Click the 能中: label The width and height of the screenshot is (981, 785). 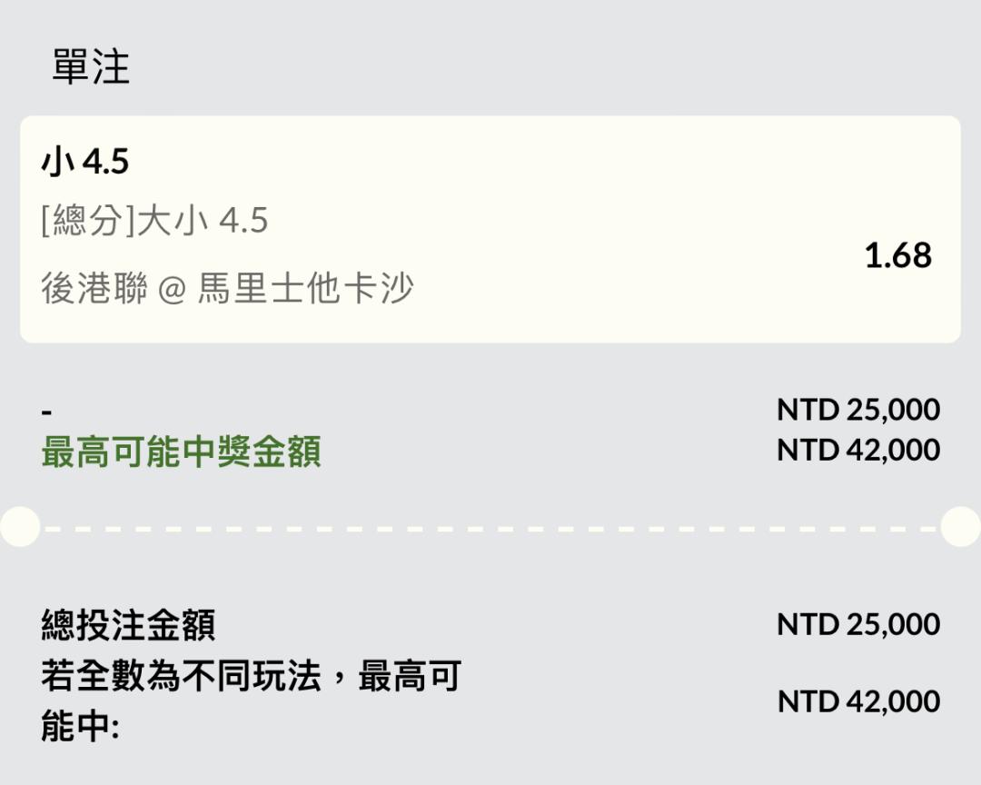point(80,727)
